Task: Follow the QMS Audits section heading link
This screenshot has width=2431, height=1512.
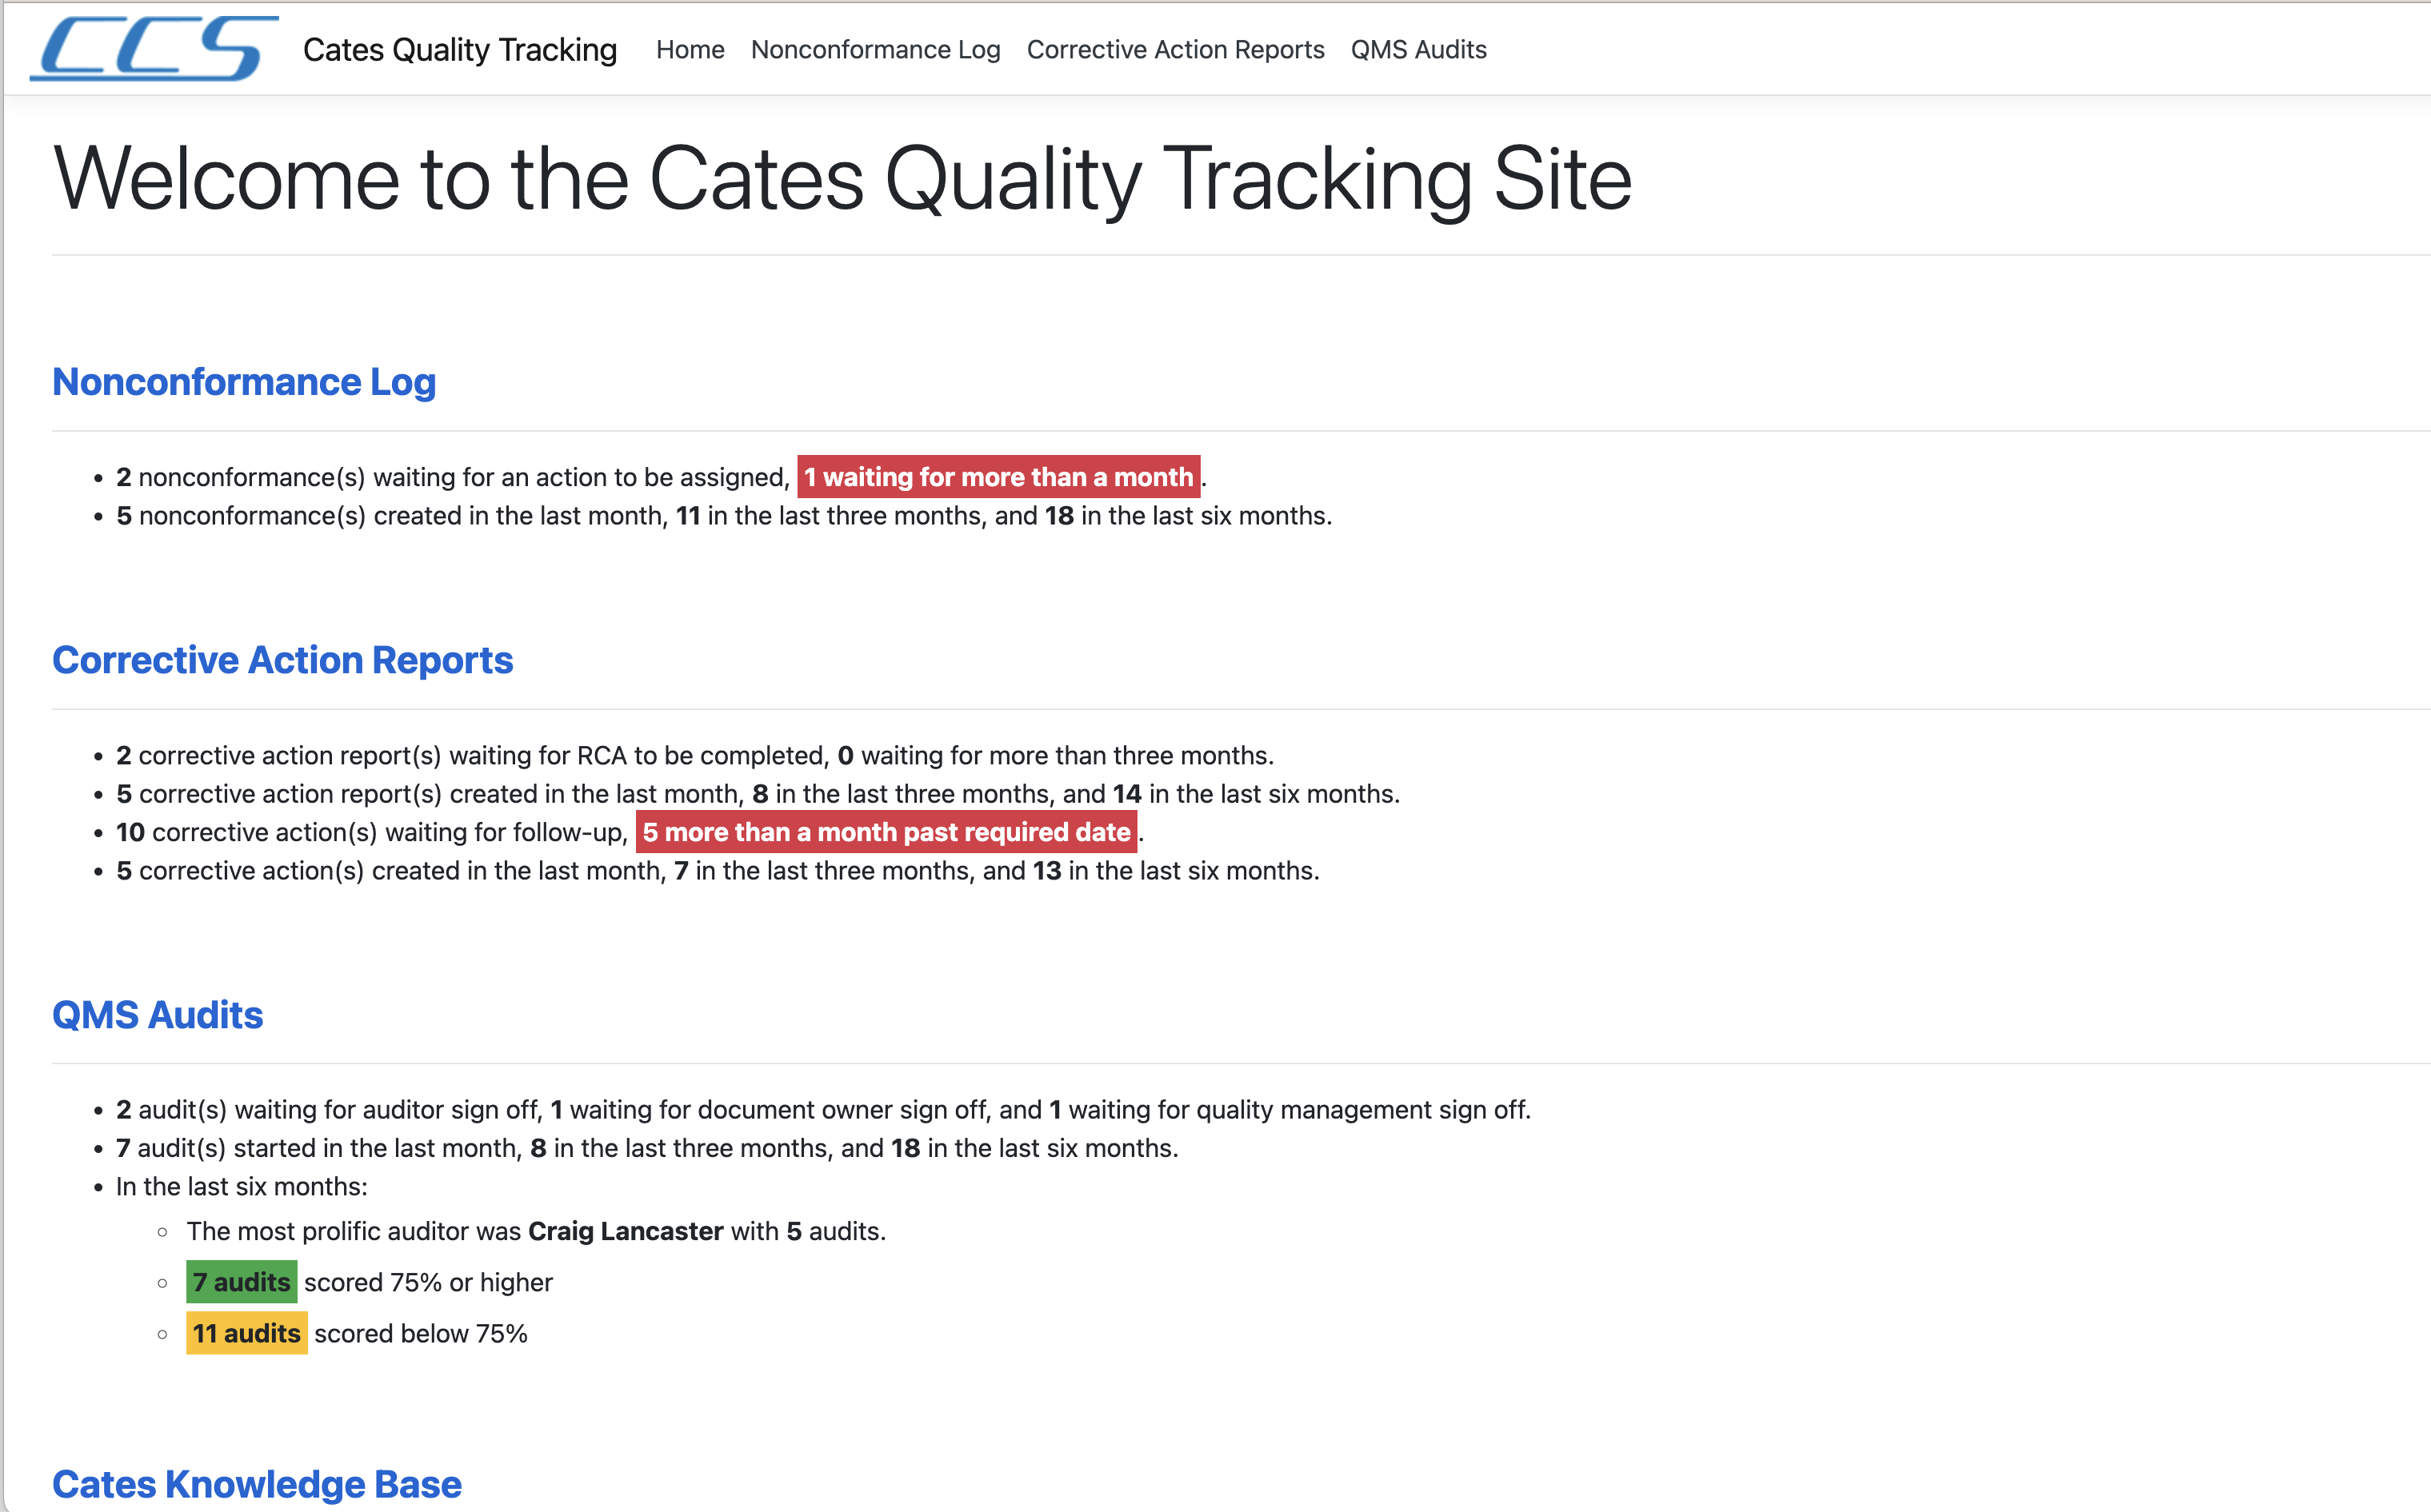Action: pos(157,1015)
